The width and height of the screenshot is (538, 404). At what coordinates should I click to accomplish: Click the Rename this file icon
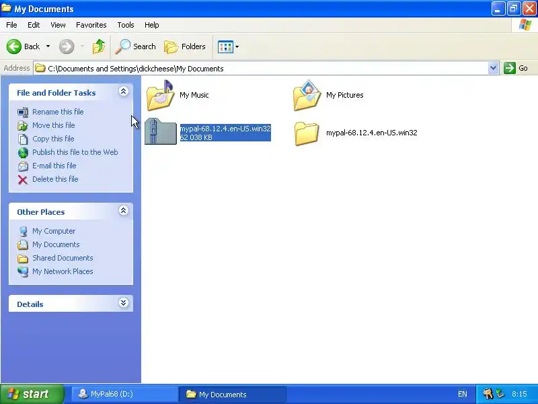click(23, 112)
